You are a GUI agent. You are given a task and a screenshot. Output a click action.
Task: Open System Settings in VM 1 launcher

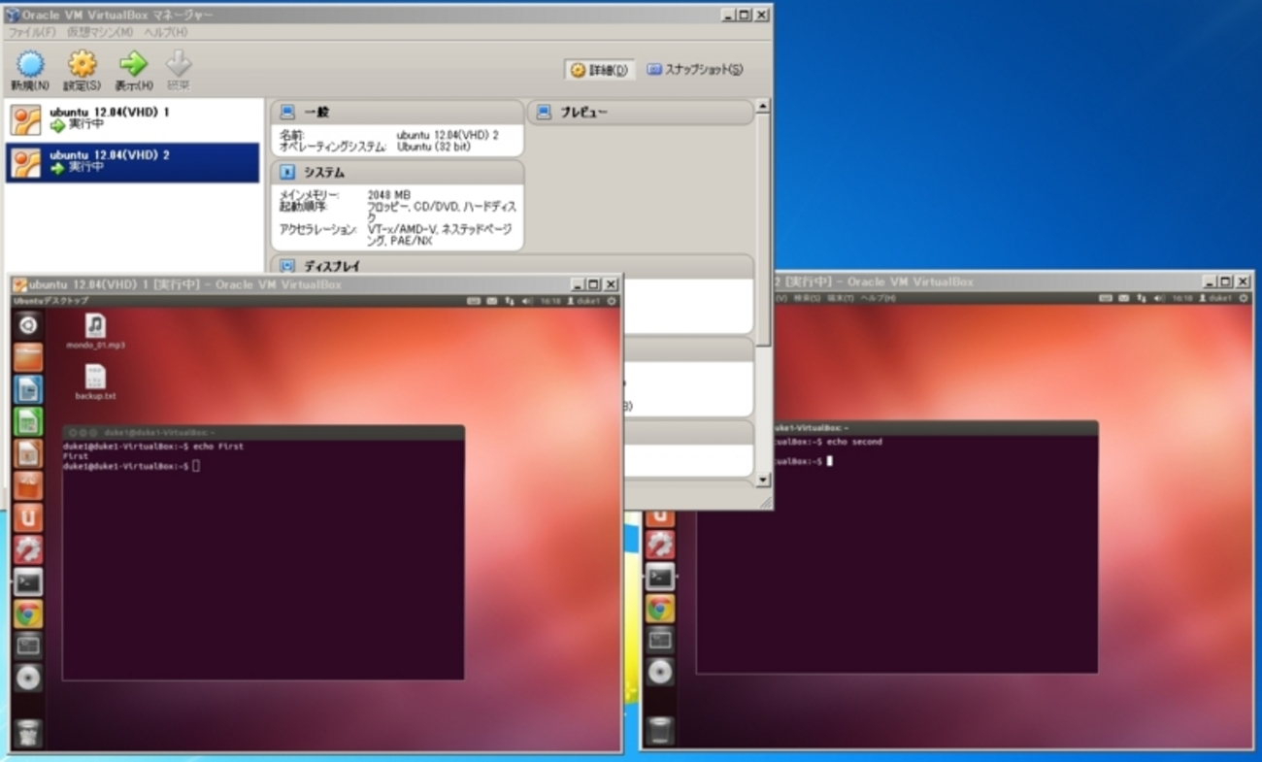click(x=28, y=549)
